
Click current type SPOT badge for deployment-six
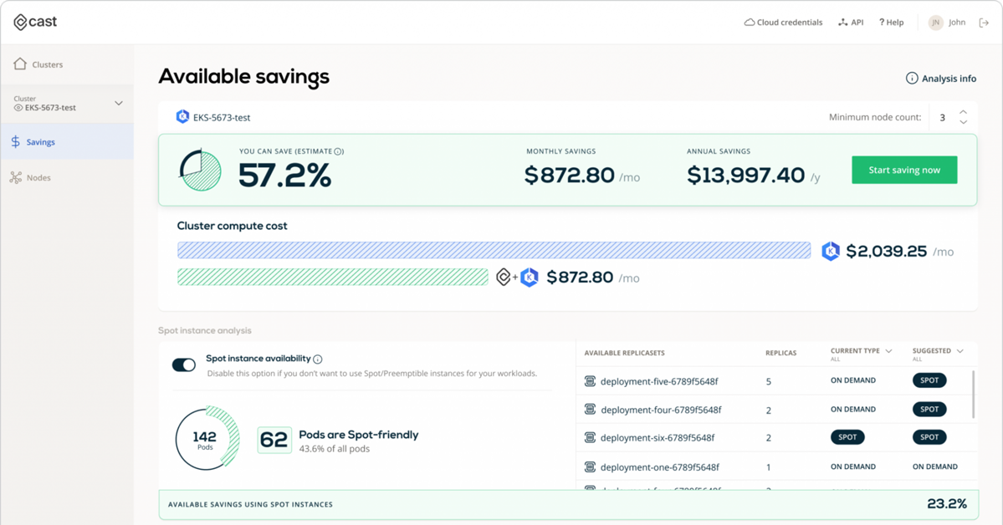coord(847,437)
